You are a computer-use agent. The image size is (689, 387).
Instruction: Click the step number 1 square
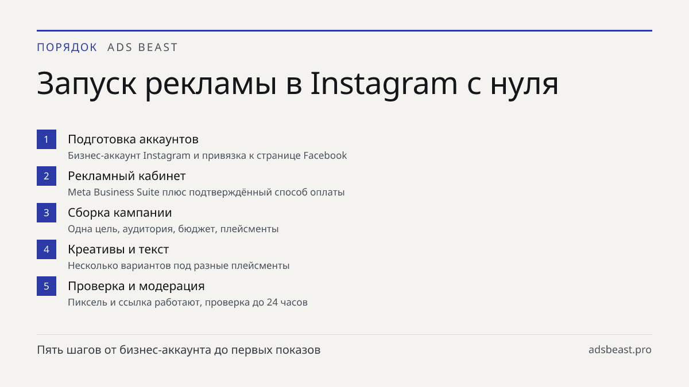[47, 139]
